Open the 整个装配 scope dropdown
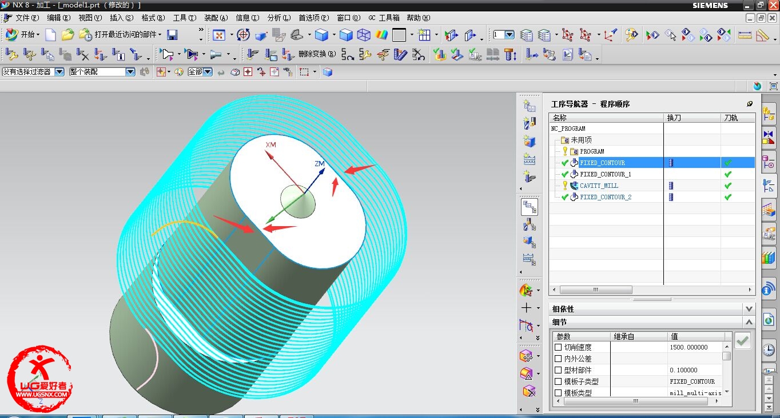Viewport: 780px width, 418px height. pos(130,72)
